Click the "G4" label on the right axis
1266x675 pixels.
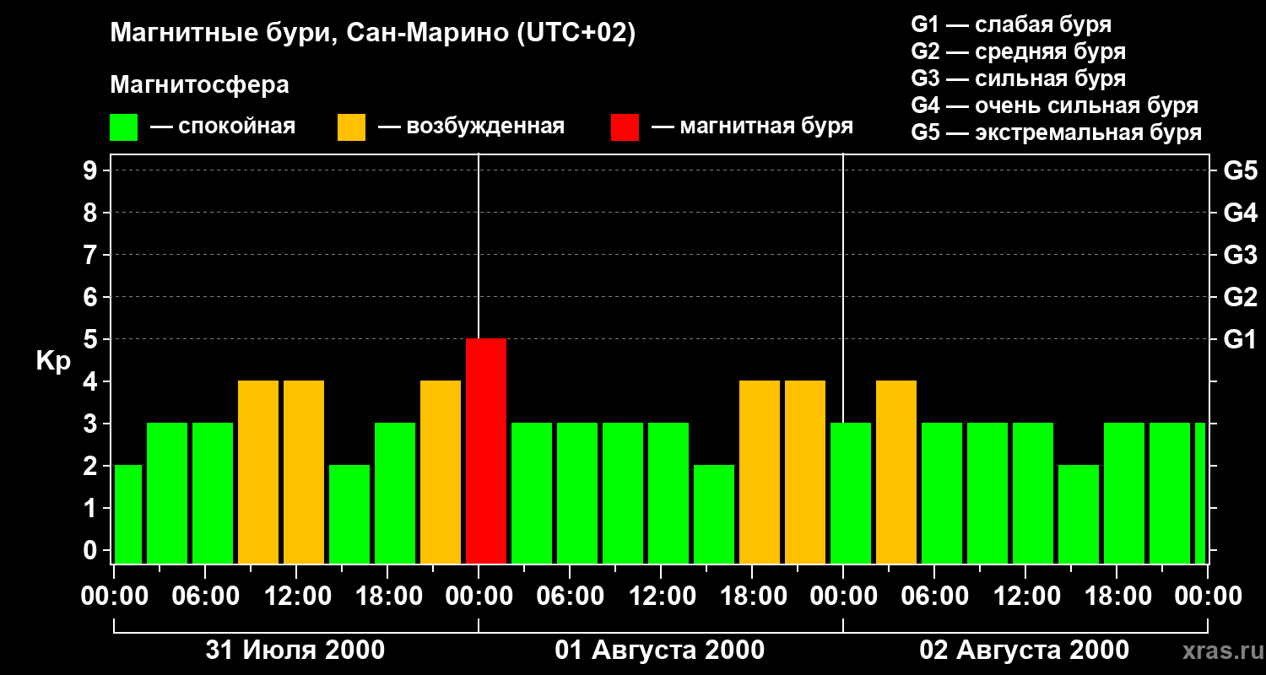click(x=1240, y=213)
